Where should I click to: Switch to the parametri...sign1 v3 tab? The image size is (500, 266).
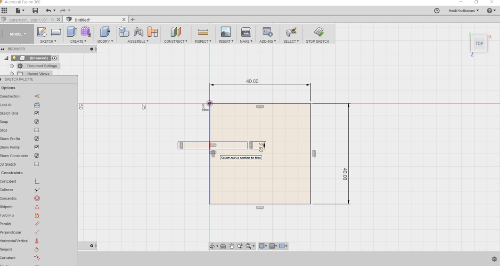point(28,20)
